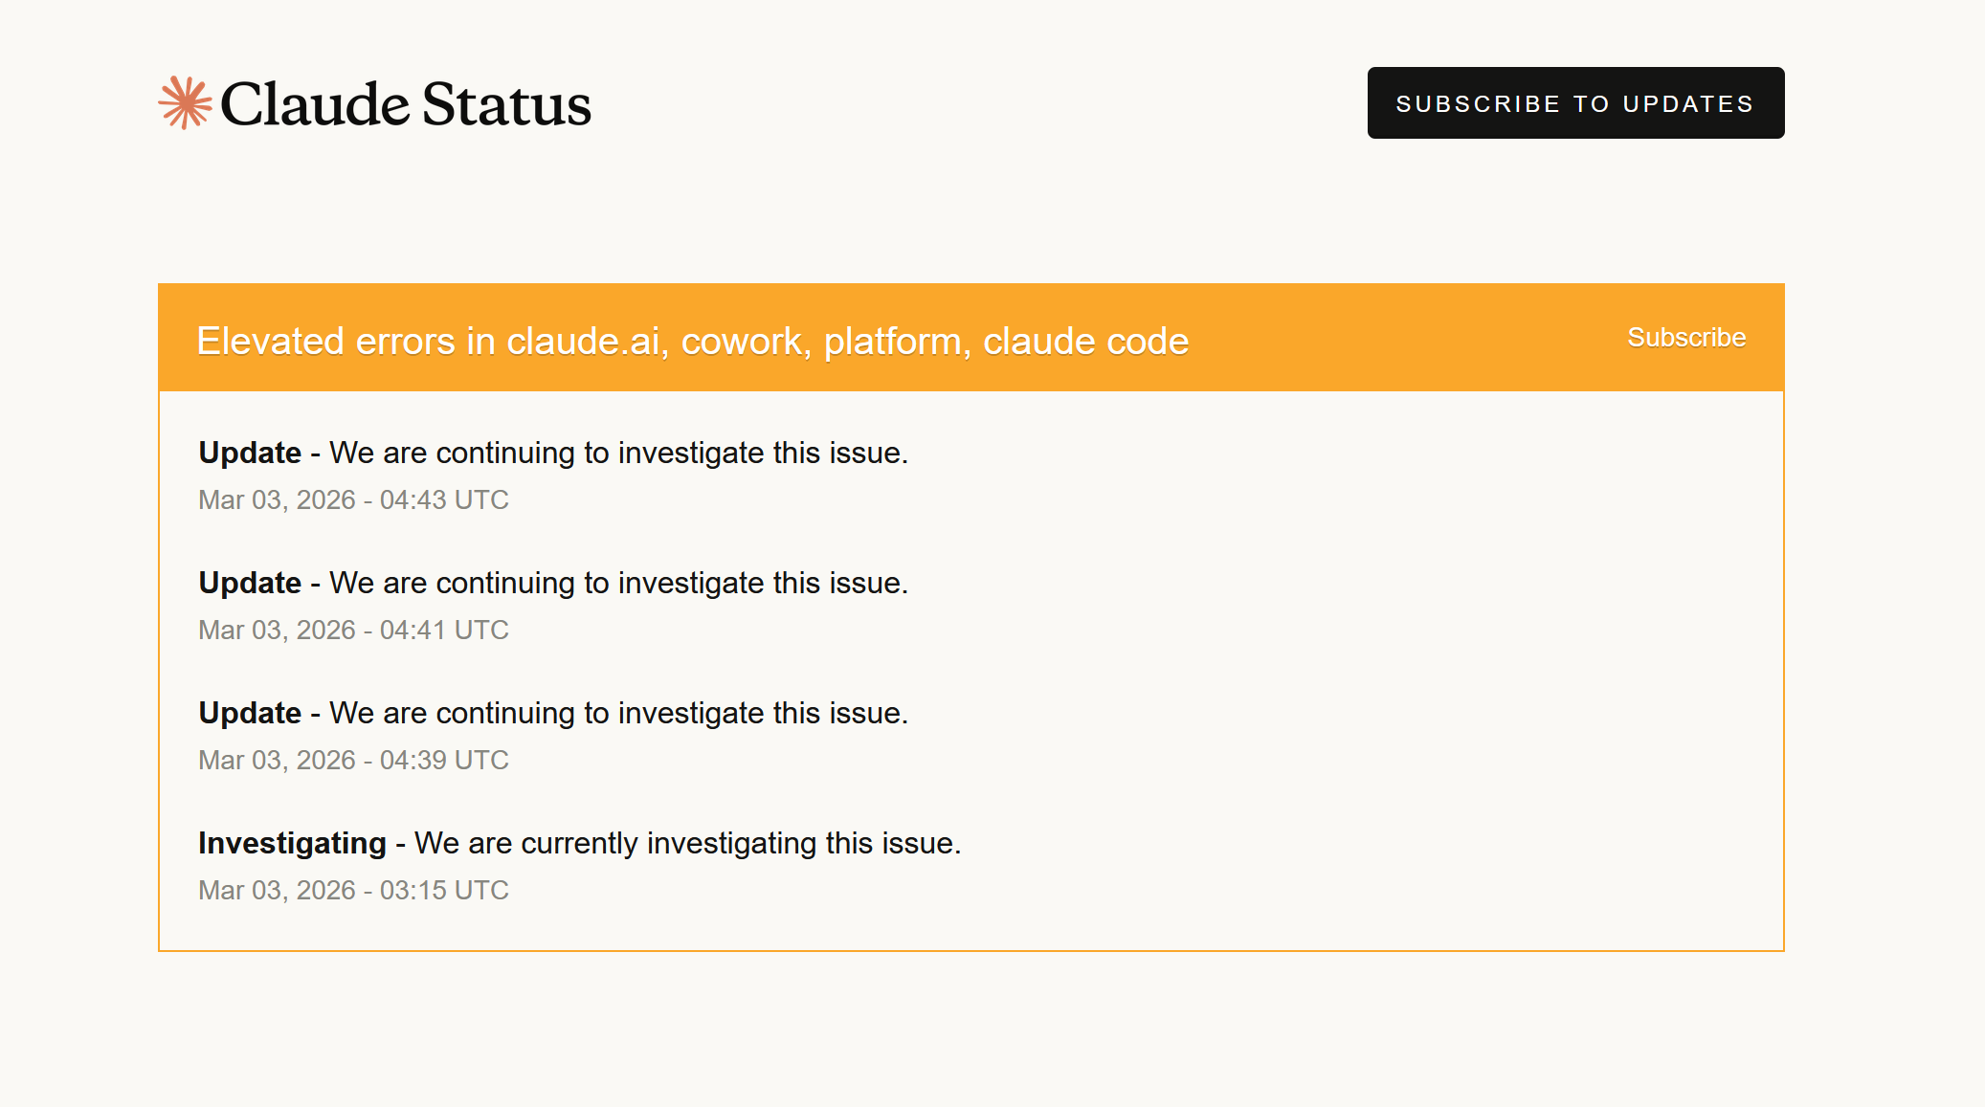Screen dimensions: 1985x1107
Task: Click the Claude starburst logo icon
Action: pos(185,102)
